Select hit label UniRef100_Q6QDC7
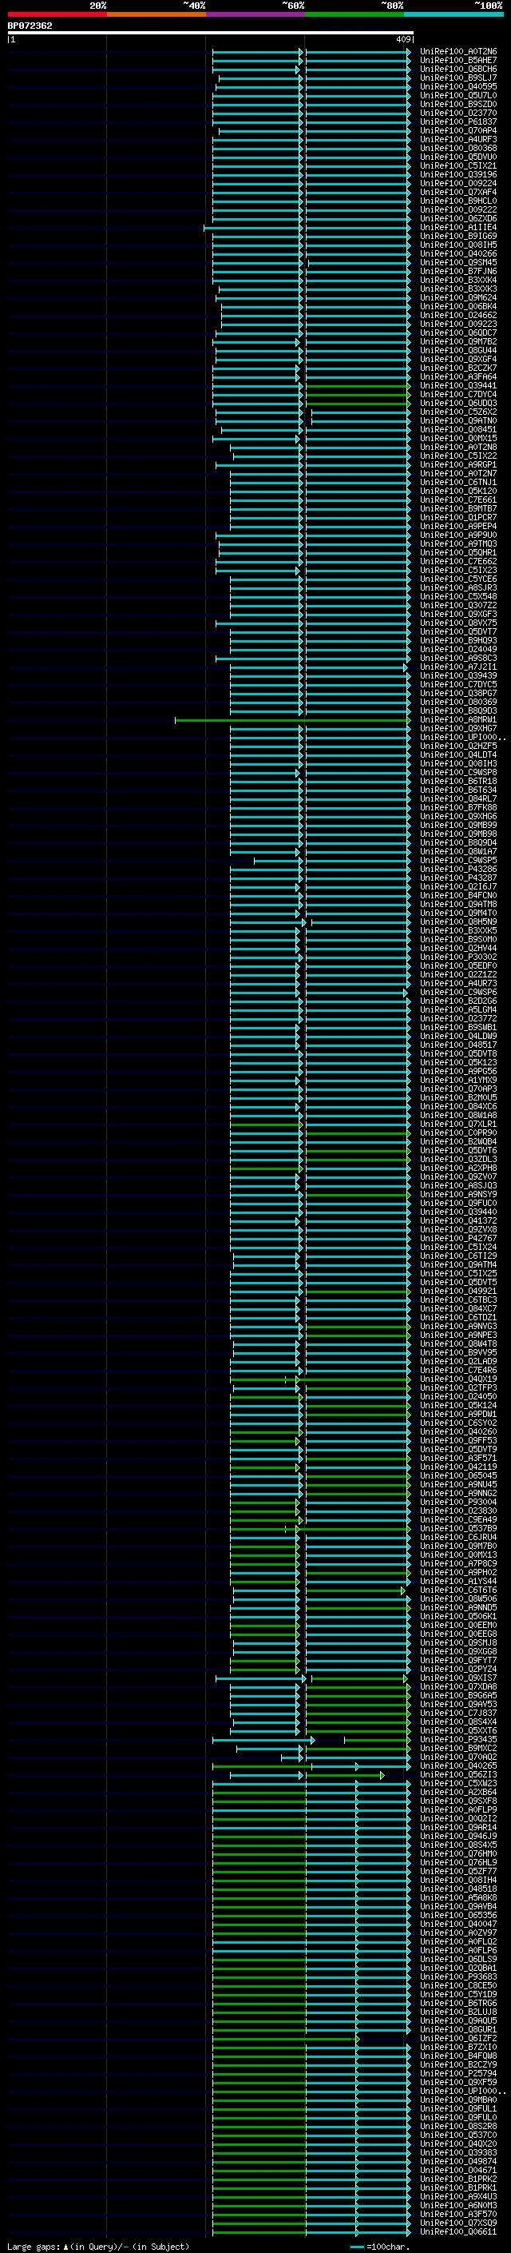The height and width of the screenshot is (2253, 511). [x=458, y=332]
